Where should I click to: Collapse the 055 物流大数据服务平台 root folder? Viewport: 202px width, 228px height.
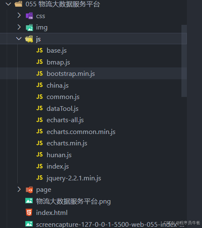[8, 4]
